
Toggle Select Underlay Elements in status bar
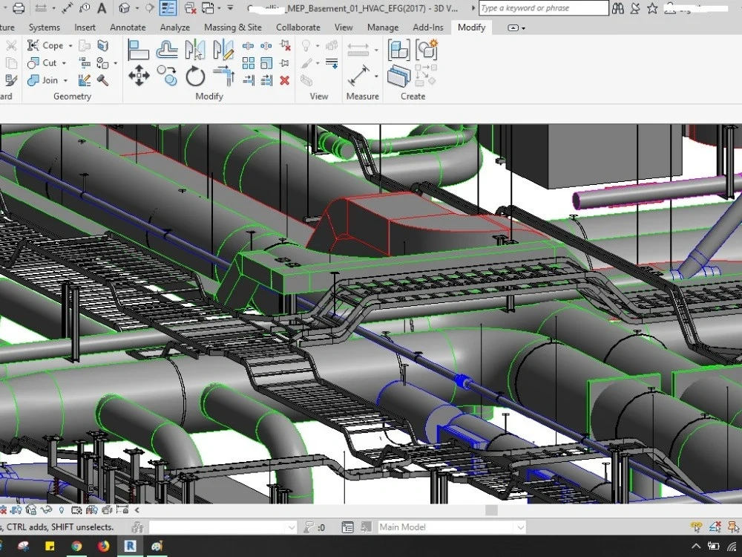click(x=715, y=527)
